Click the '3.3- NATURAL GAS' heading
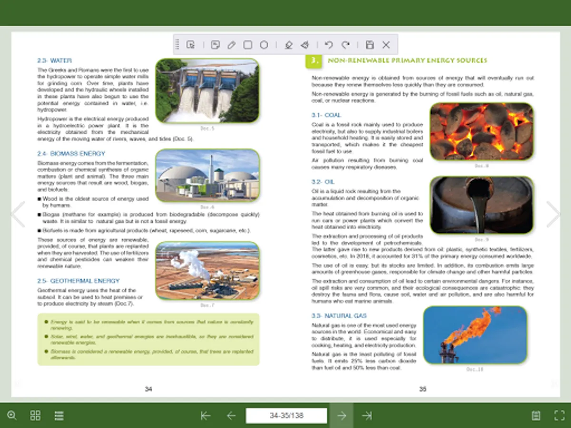571x428 pixels. coord(339,315)
